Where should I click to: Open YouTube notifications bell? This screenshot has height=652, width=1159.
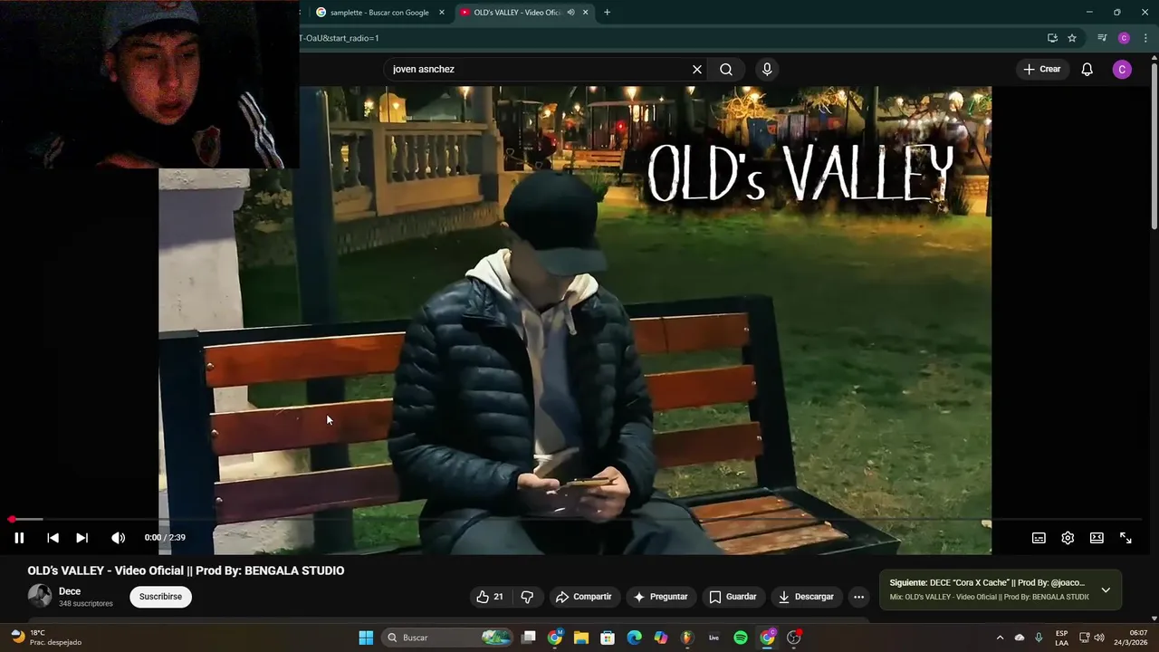tap(1087, 69)
